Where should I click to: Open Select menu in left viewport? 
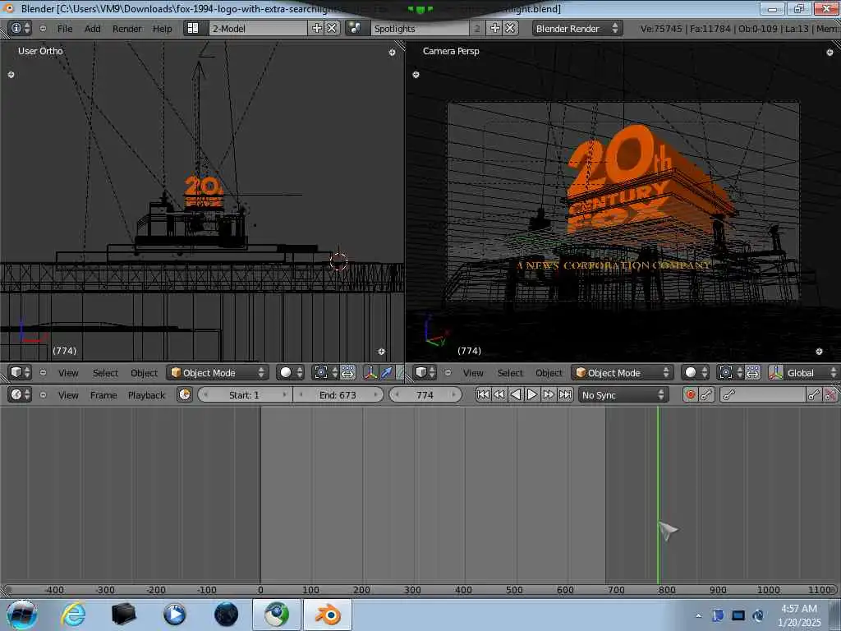click(105, 373)
